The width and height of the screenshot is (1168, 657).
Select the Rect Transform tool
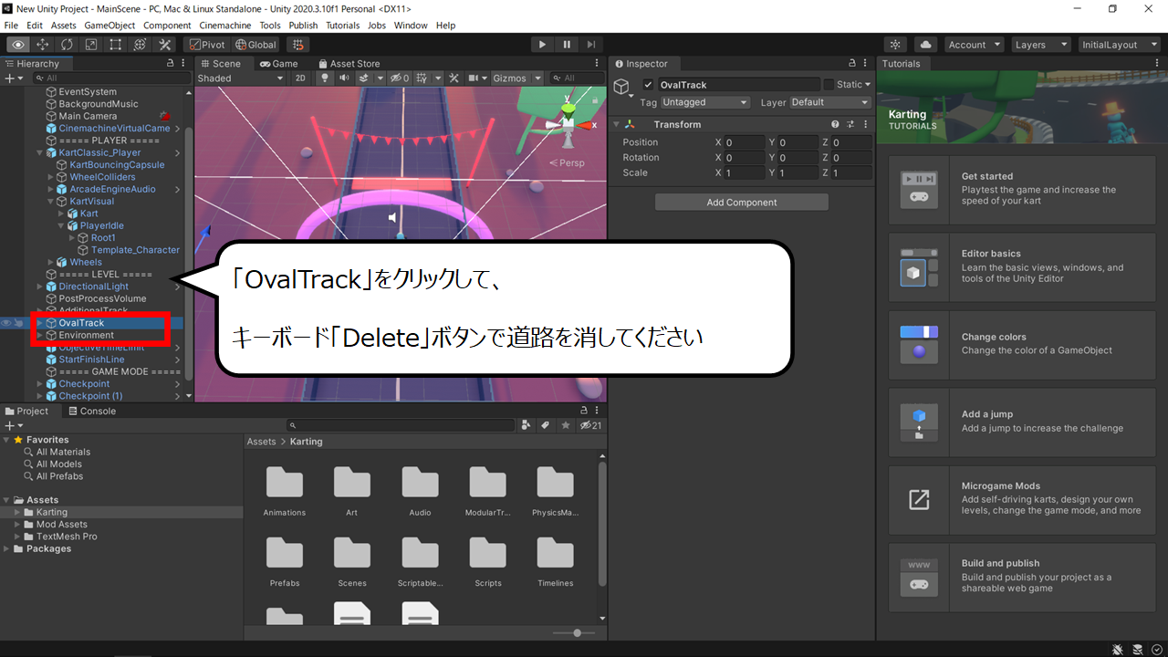116,45
